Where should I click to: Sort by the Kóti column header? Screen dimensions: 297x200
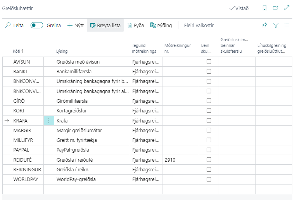pos(18,51)
